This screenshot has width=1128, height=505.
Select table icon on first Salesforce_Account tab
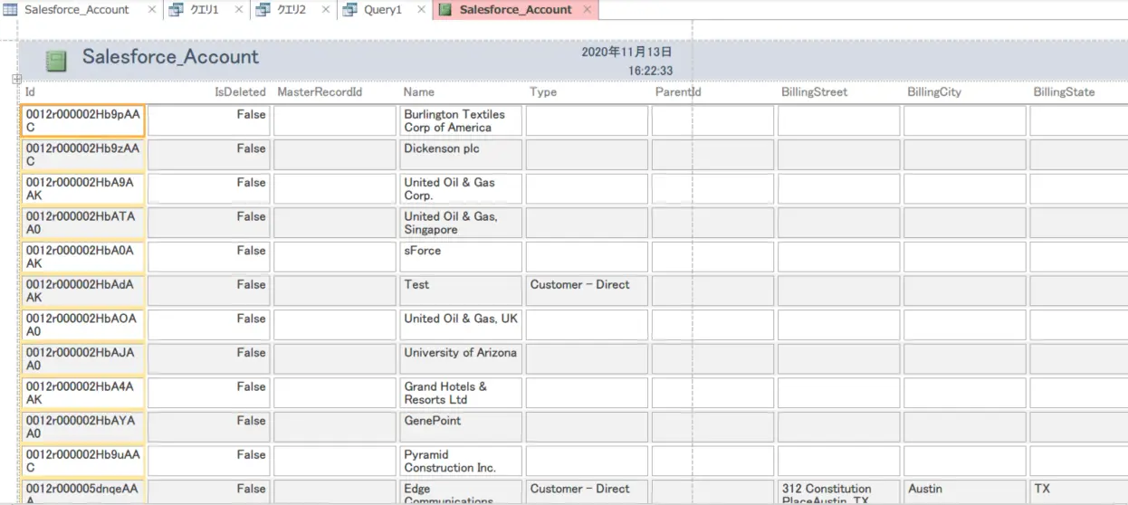pyautogui.click(x=10, y=10)
